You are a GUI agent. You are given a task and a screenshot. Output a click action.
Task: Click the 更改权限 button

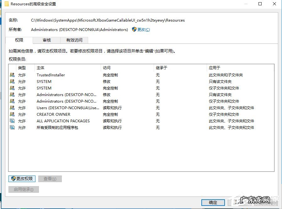(x=22, y=179)
